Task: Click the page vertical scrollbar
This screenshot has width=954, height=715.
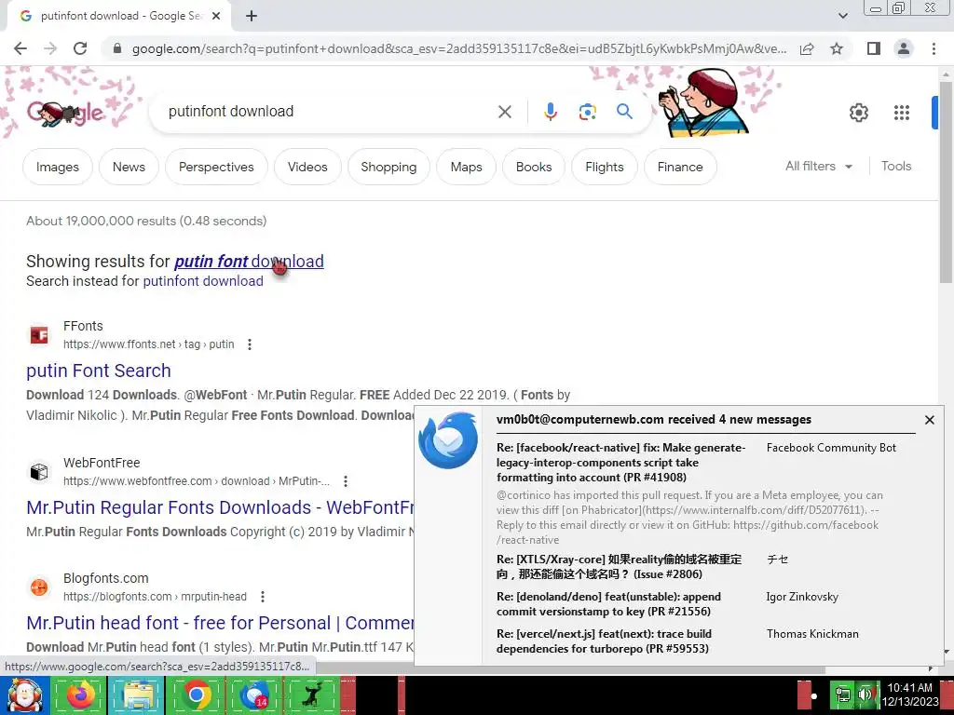Action: 946,182
